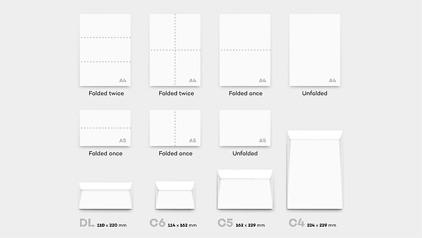The image size is (422, 238).
Task: Click "Unfolded" caption under the A5 sheet
Action: coord(245,154)
